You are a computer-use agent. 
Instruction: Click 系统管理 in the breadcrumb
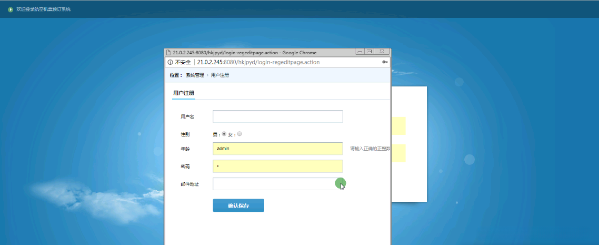tap(195, 75)
